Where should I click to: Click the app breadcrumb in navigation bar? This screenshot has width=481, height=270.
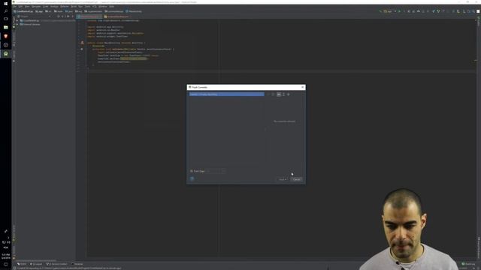coord(39,11)
